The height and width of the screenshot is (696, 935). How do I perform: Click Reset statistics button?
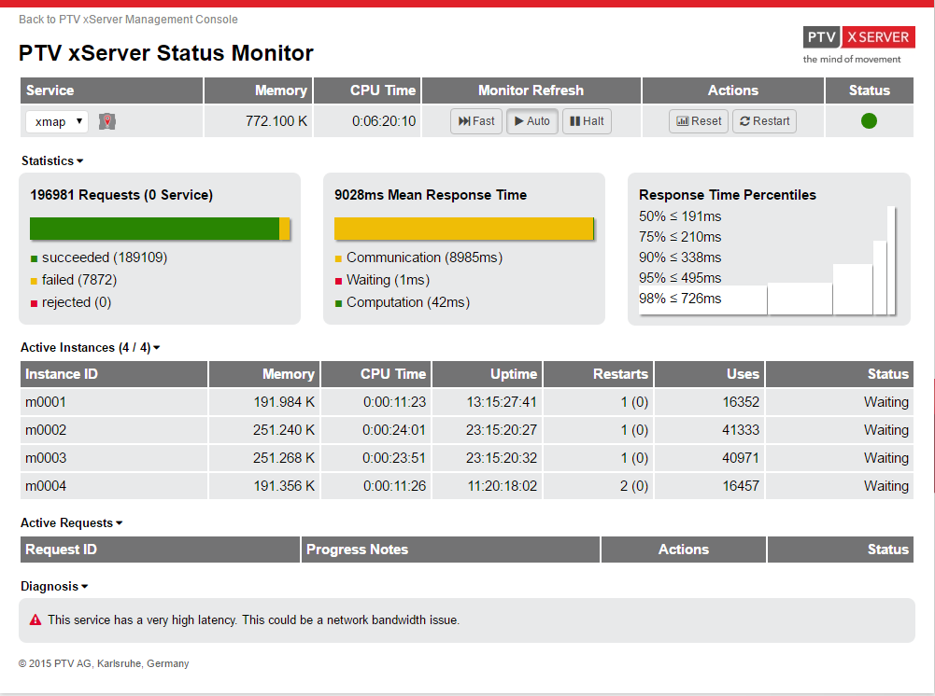coord(699,121)
